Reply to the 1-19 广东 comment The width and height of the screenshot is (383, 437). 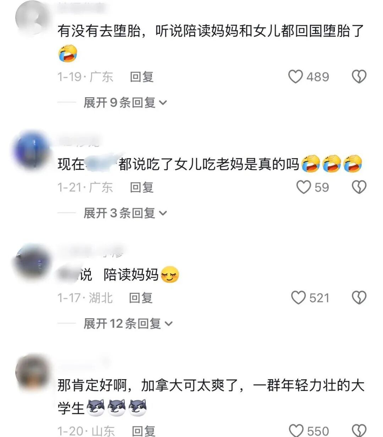(x=141, y=77)
